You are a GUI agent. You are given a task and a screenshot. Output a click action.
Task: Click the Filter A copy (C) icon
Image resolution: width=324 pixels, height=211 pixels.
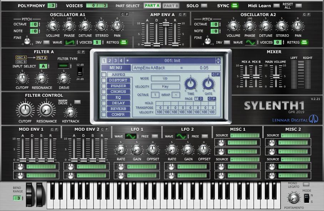tap(79, 52)
